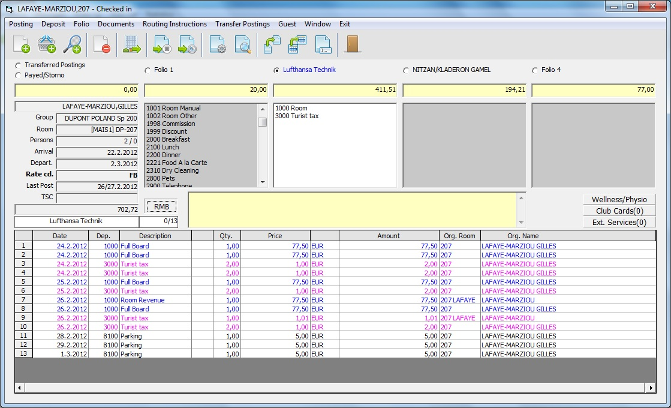
Task: Open Wellness/Physio
Action: click(619, 199)
